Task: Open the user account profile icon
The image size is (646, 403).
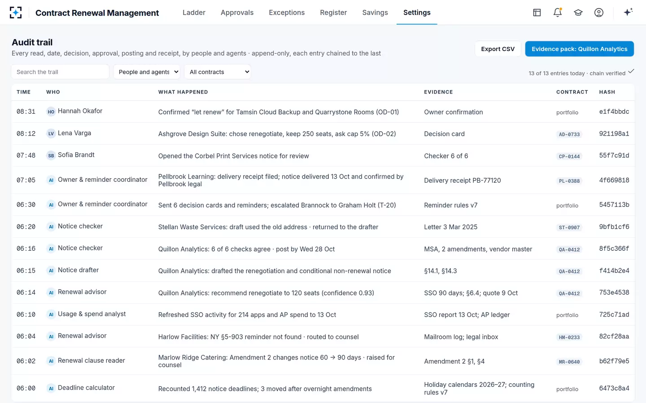Action: coord(599,13)
